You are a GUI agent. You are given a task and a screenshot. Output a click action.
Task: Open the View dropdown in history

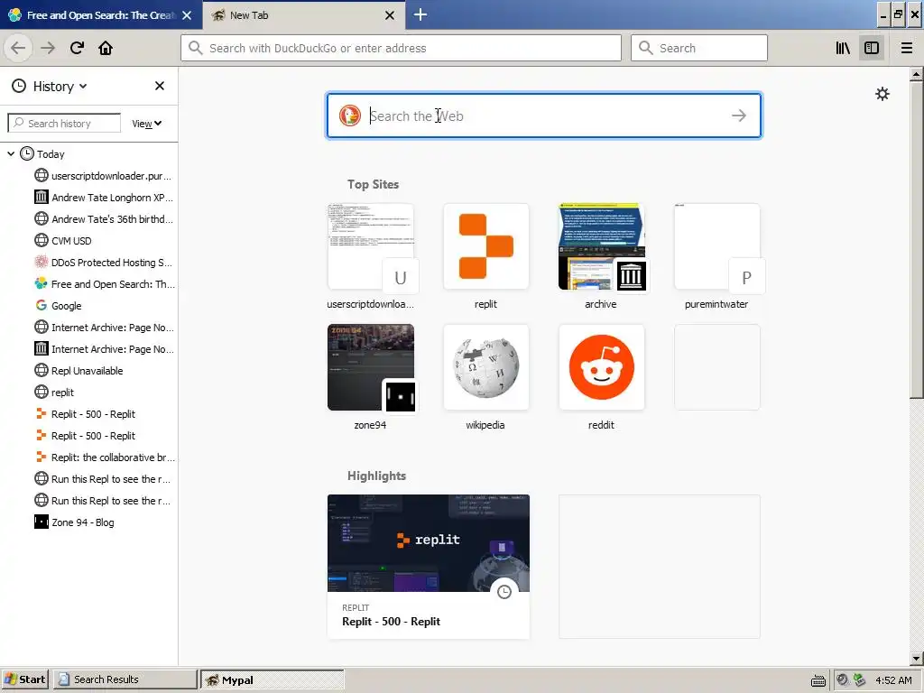tap(146, 123)
